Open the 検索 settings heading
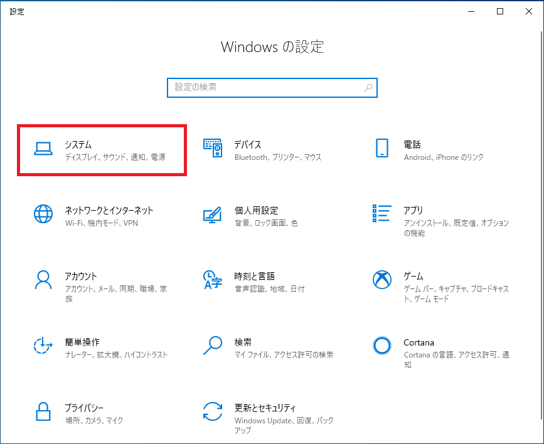The height and width of the screenshot is (444, 544). [243, 342]
